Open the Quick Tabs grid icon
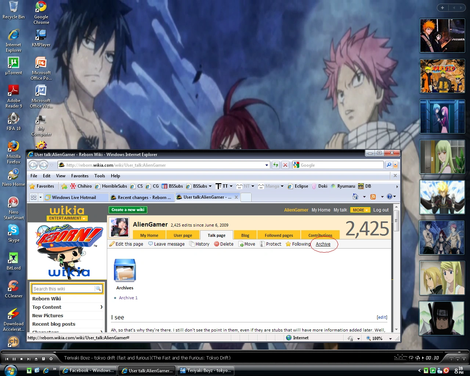 (x=33, y=197)
